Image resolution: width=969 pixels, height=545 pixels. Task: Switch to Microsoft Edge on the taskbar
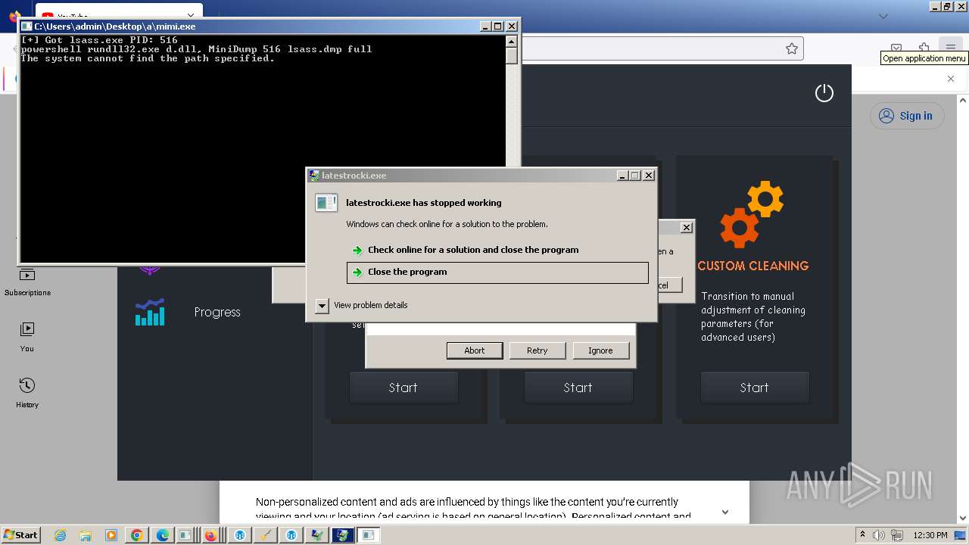[163, 535]
